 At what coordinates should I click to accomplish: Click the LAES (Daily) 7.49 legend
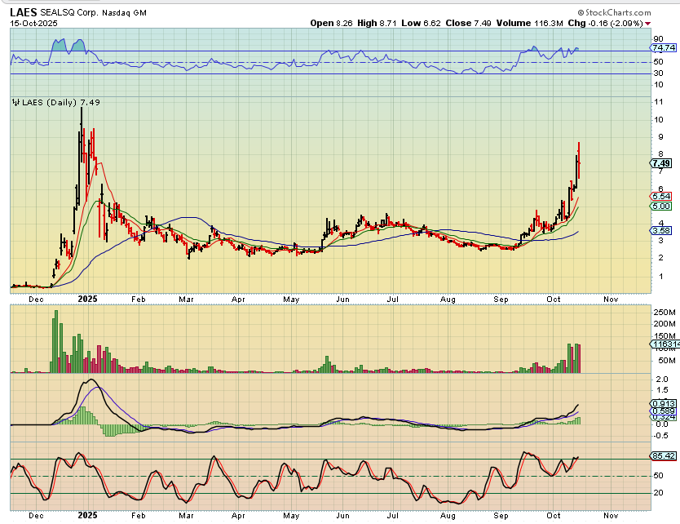(x=60, y=103)
